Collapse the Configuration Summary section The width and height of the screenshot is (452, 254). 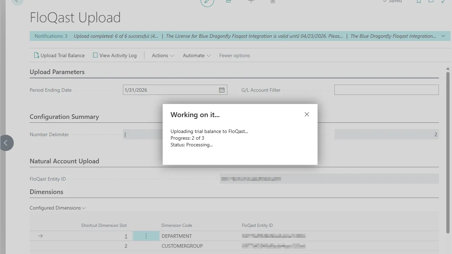(x=64, y=117)
